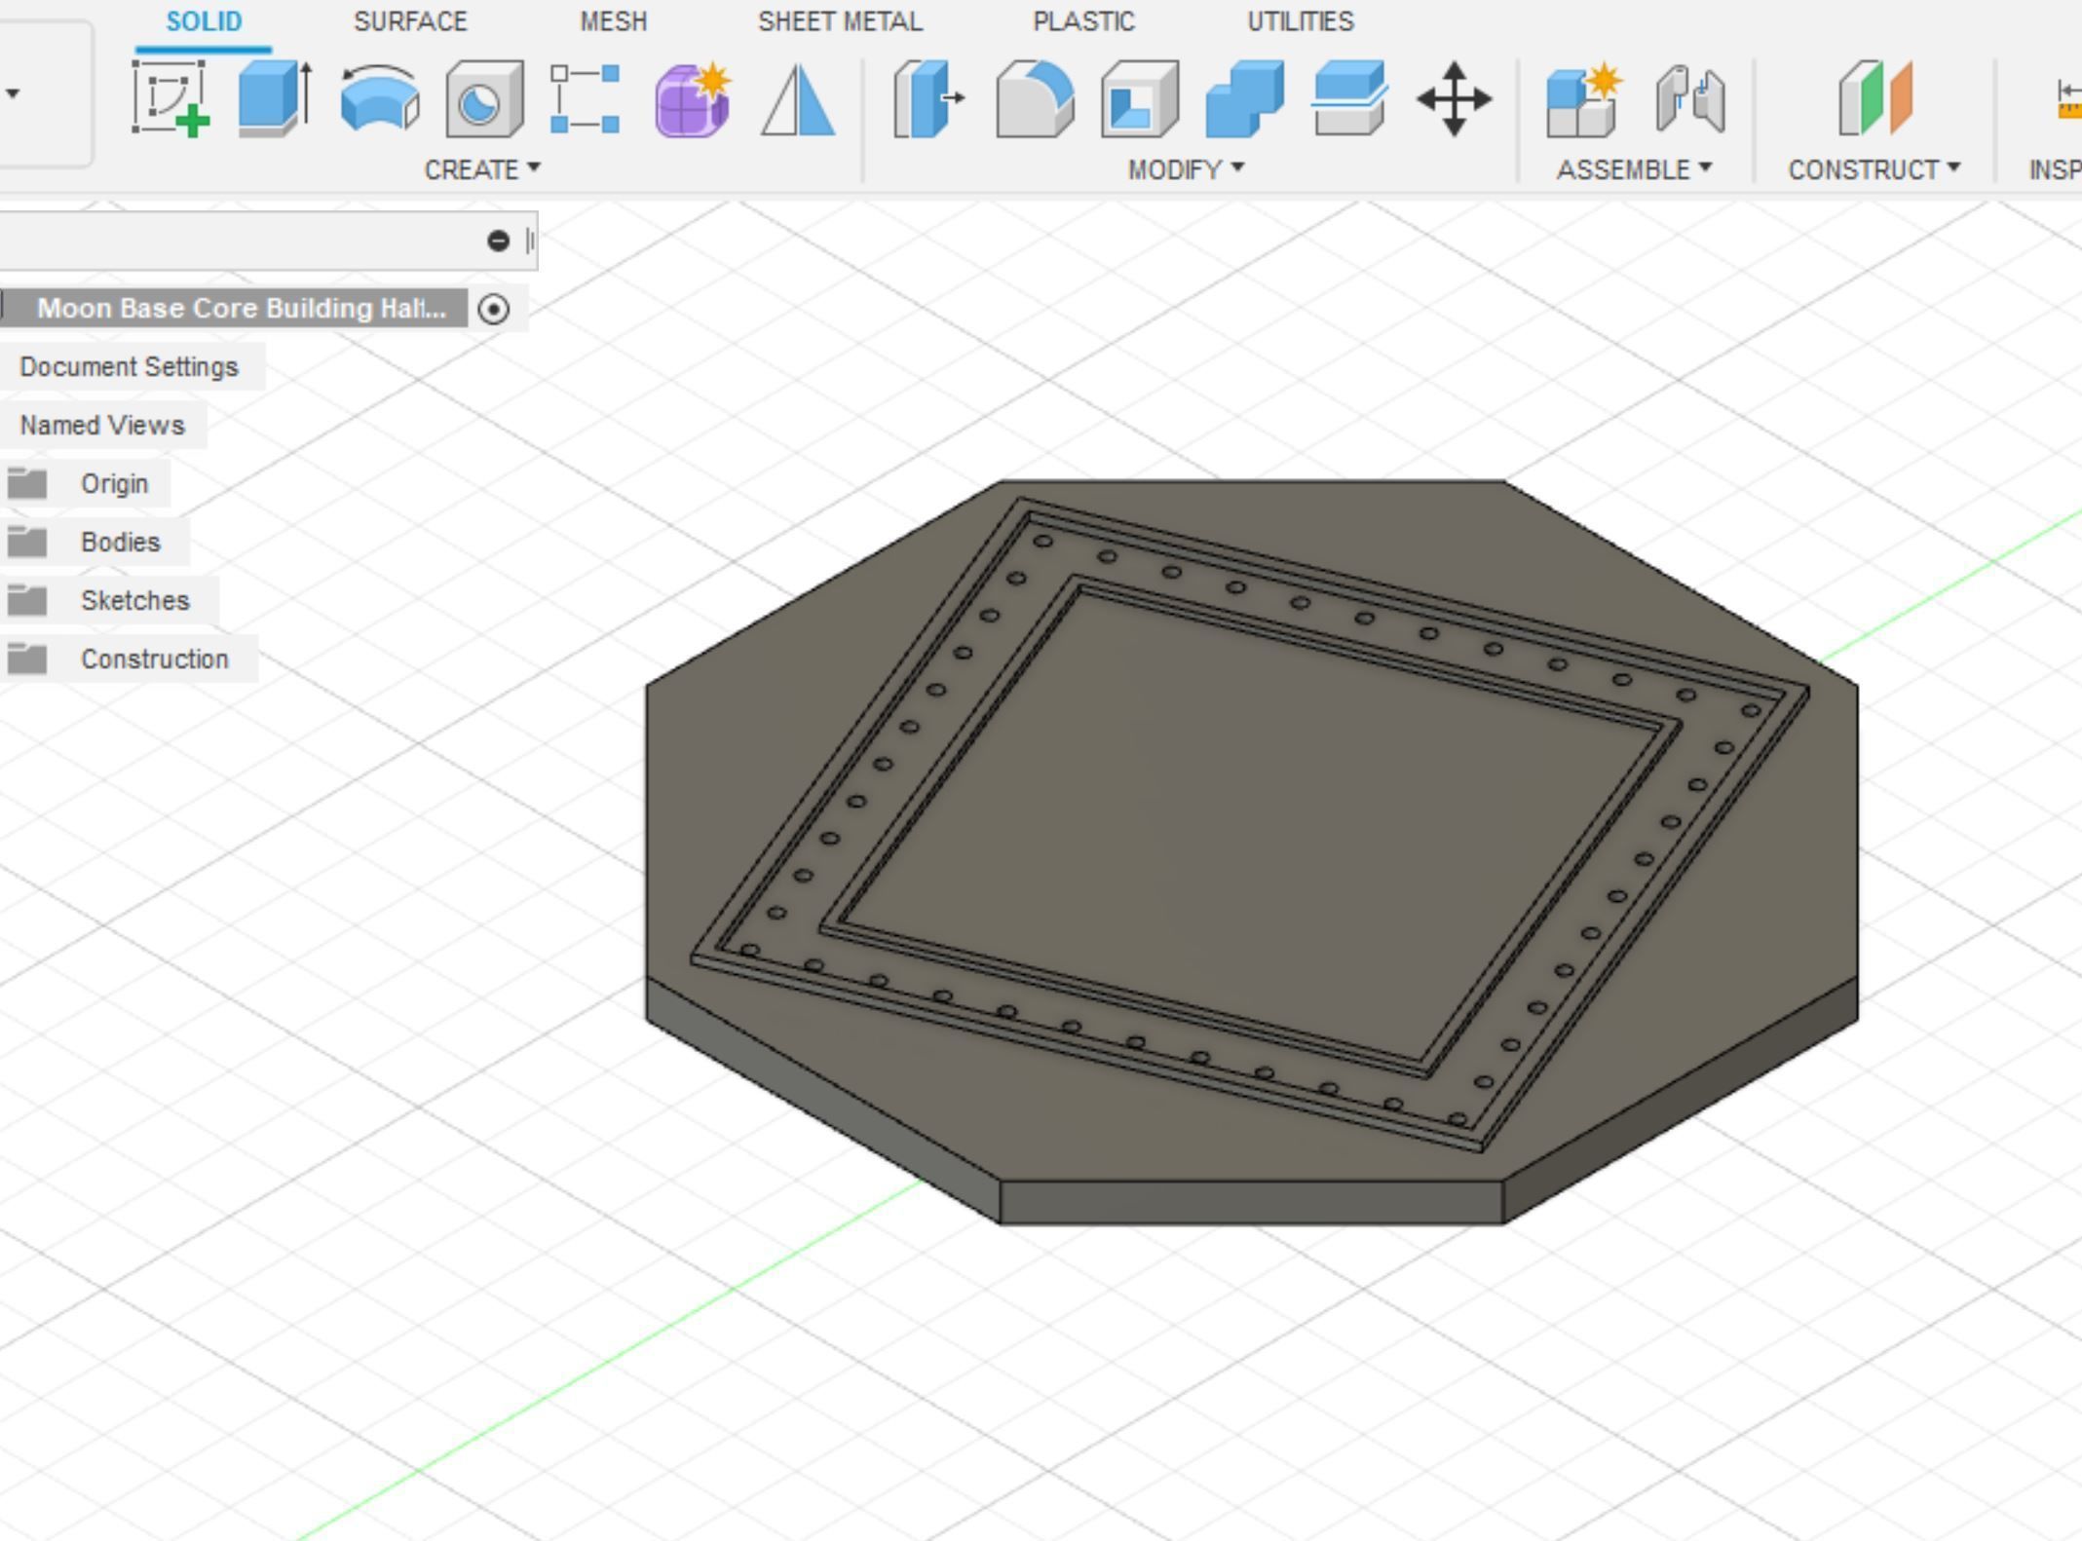This screenshot has height=1541, width=2082.
Task: Click the Hole tool icon
Action: 484,98
